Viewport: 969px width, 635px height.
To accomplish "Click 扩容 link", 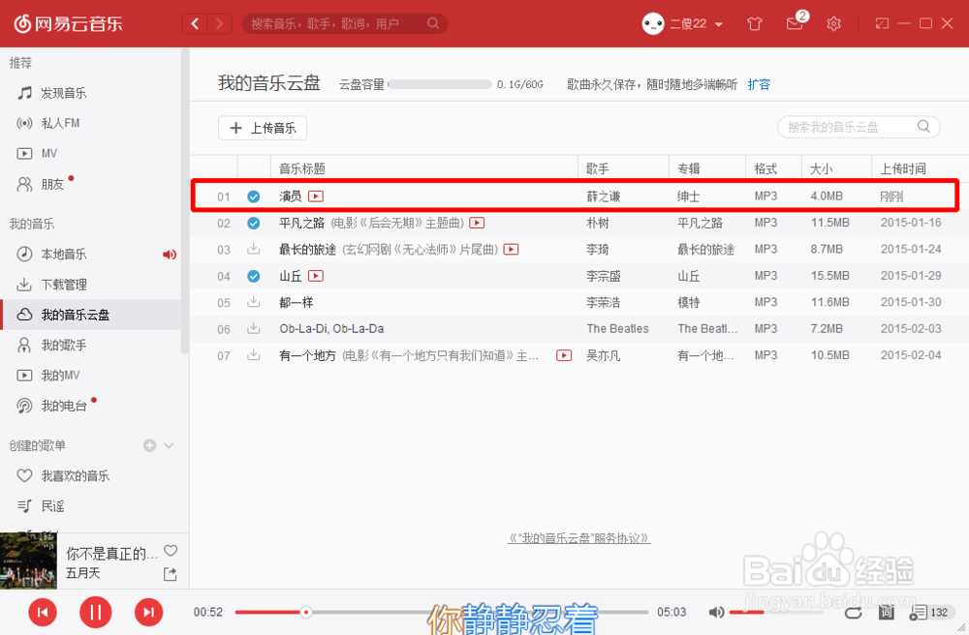I will click(759, 84).
